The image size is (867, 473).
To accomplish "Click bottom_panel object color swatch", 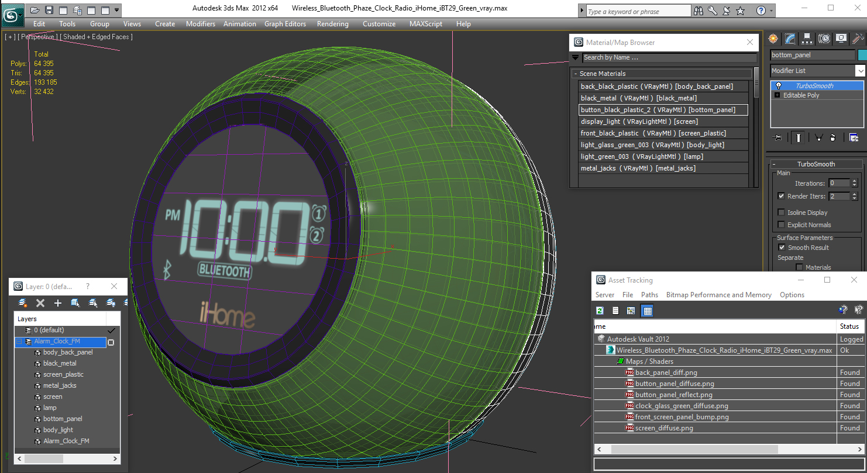I will click(x=862, y=55).
